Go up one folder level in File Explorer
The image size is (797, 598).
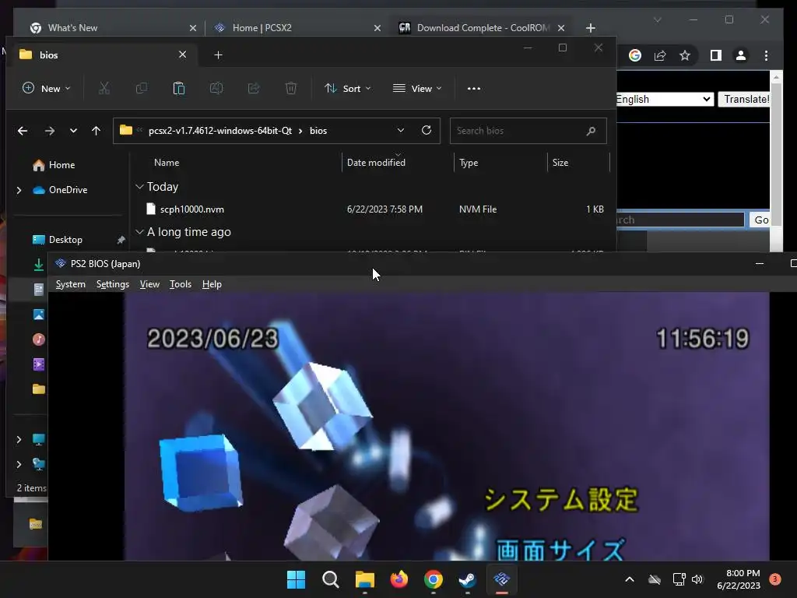coord(96,131)
